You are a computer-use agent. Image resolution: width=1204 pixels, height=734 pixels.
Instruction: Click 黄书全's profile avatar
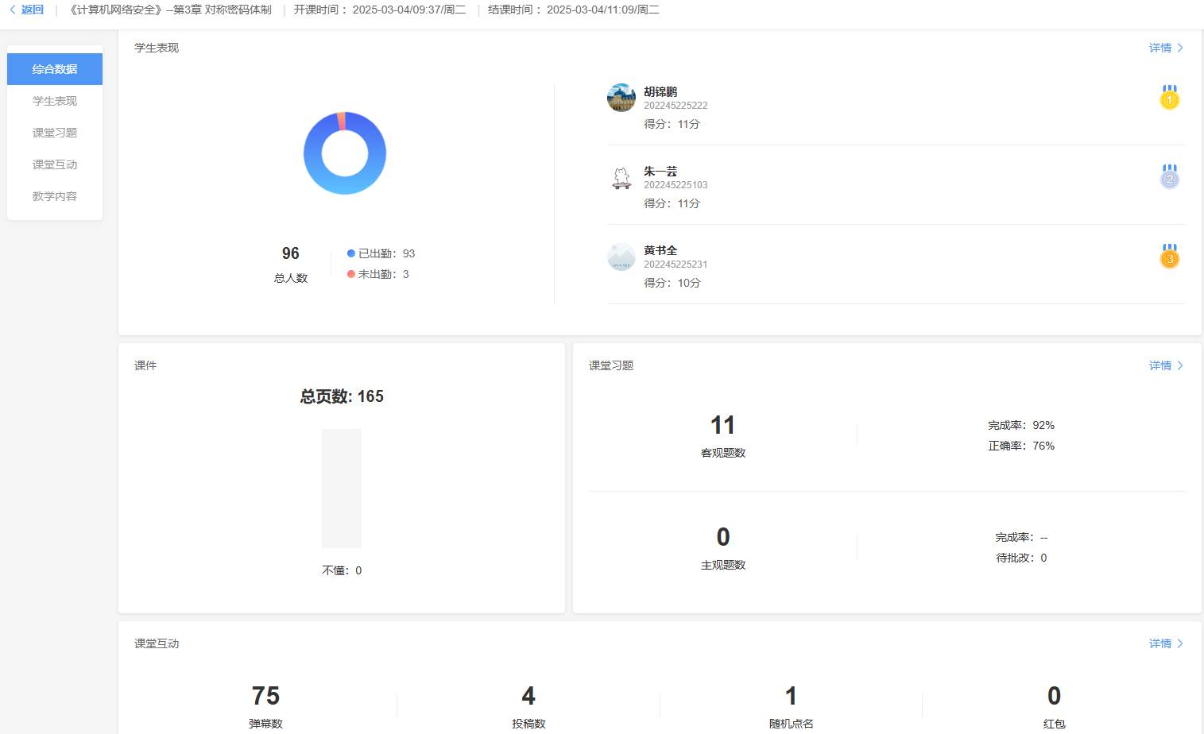[621, 257]
